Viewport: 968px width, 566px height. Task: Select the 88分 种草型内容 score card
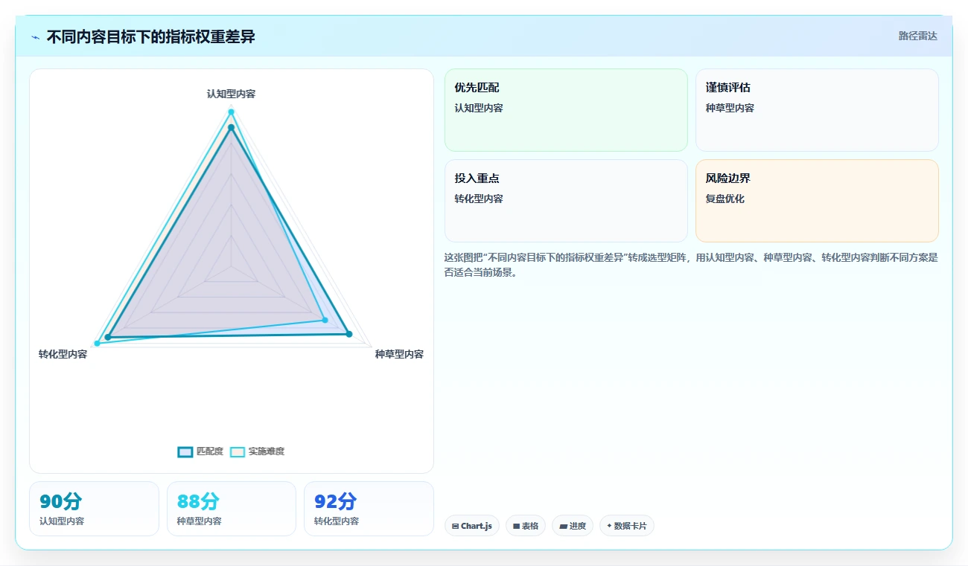pos(232,509)
